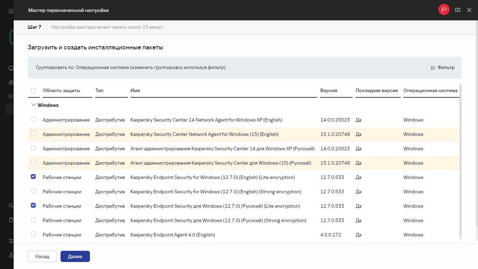Click the red flag notification icon
478x269 pixels.
[444, 10]
